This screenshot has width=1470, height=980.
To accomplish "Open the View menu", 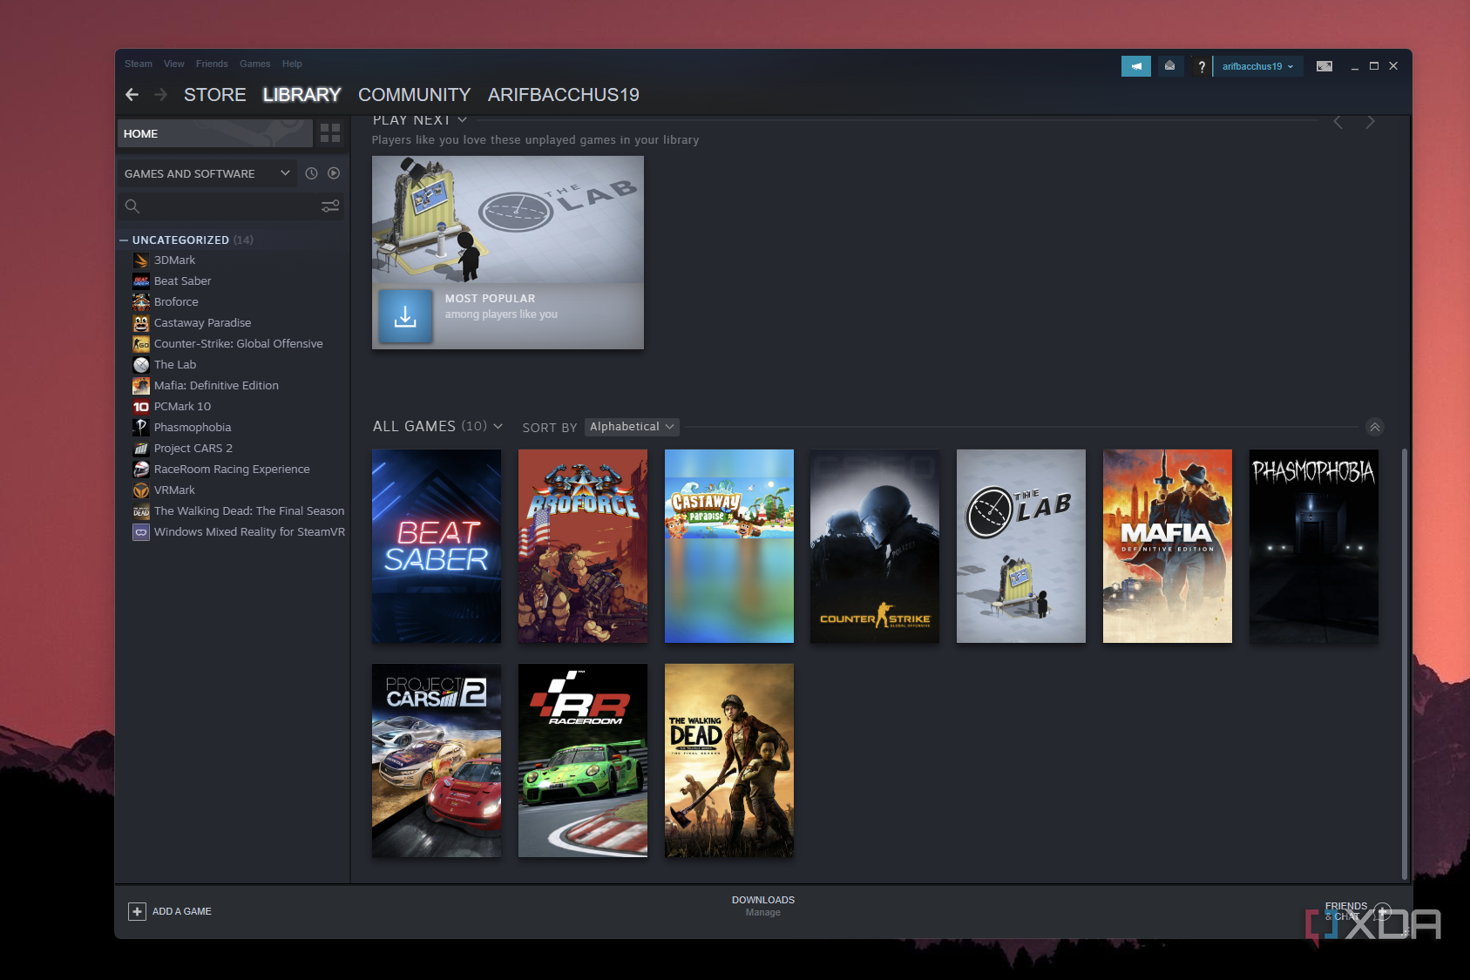I will click(174, 64).
